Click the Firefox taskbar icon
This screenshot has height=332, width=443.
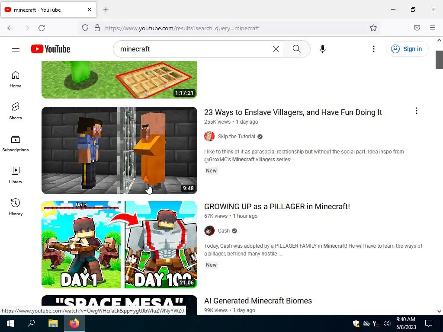[74, 323]
